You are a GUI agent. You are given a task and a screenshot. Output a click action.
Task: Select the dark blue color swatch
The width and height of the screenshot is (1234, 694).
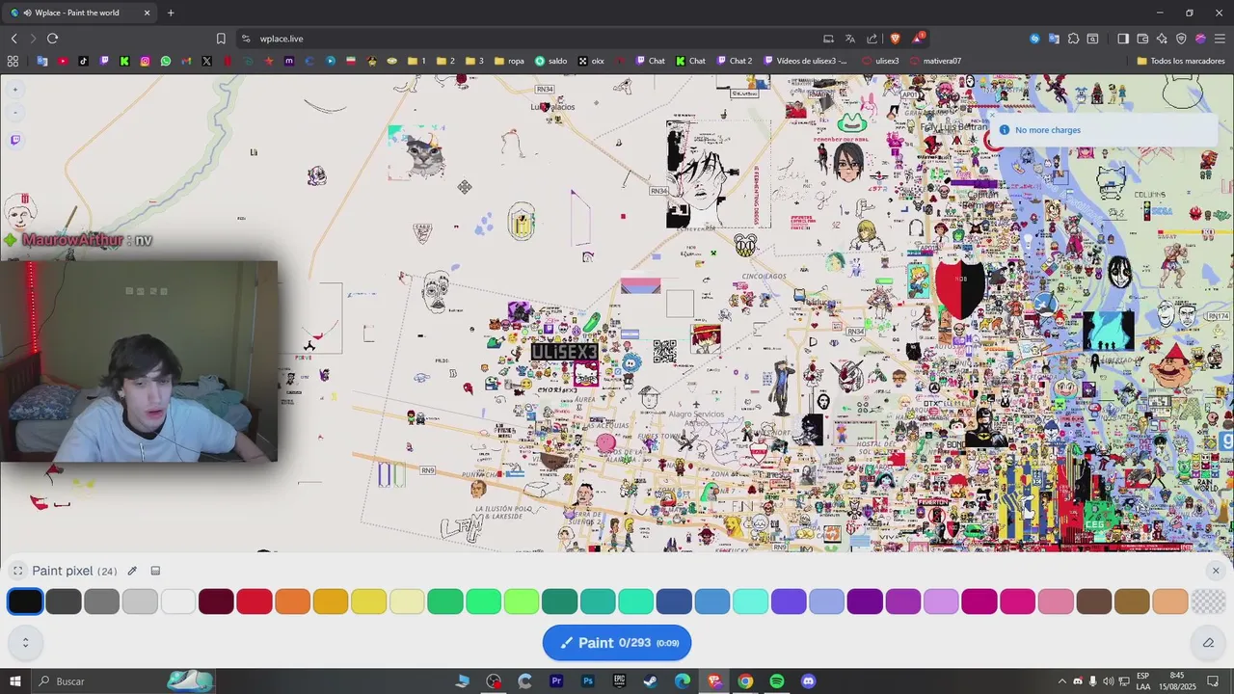(674, 601)
